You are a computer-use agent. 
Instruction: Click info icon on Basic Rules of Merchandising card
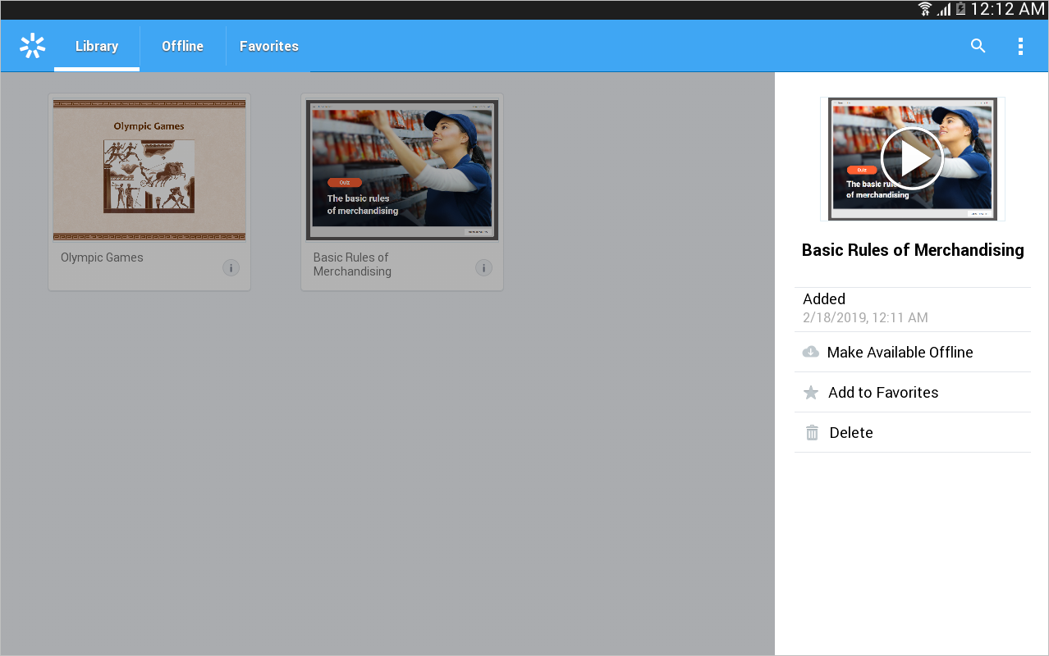click(484, 268)
